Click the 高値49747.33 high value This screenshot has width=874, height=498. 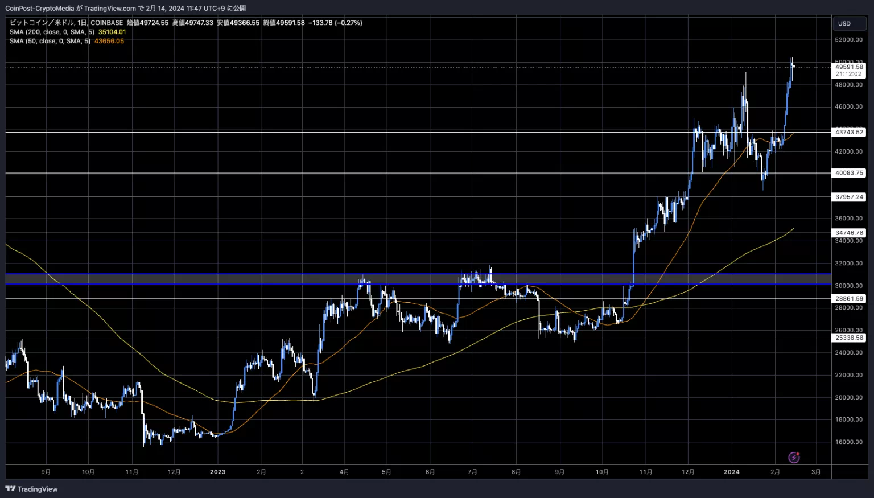pyautogui.click(x=192, y=23)
